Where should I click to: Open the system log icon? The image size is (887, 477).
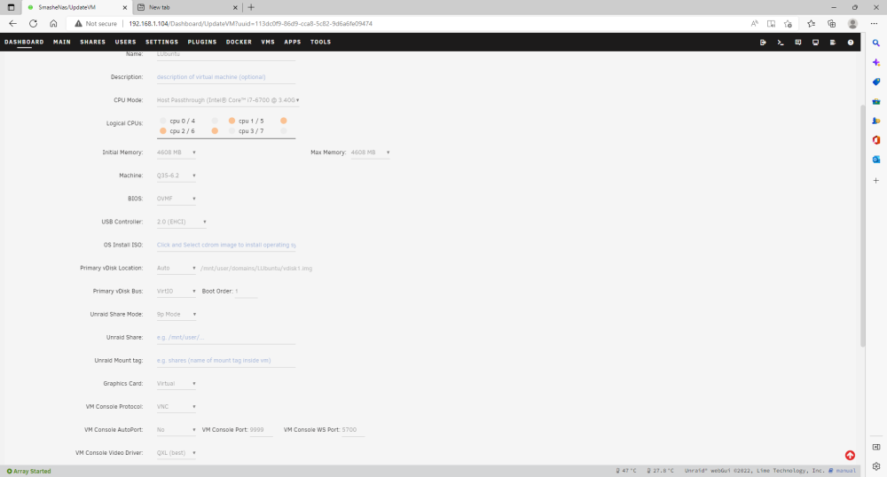point(833,43)
